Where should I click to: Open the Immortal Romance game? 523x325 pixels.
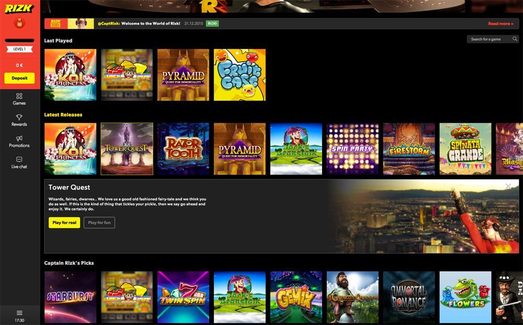click(x=409, y=297)
